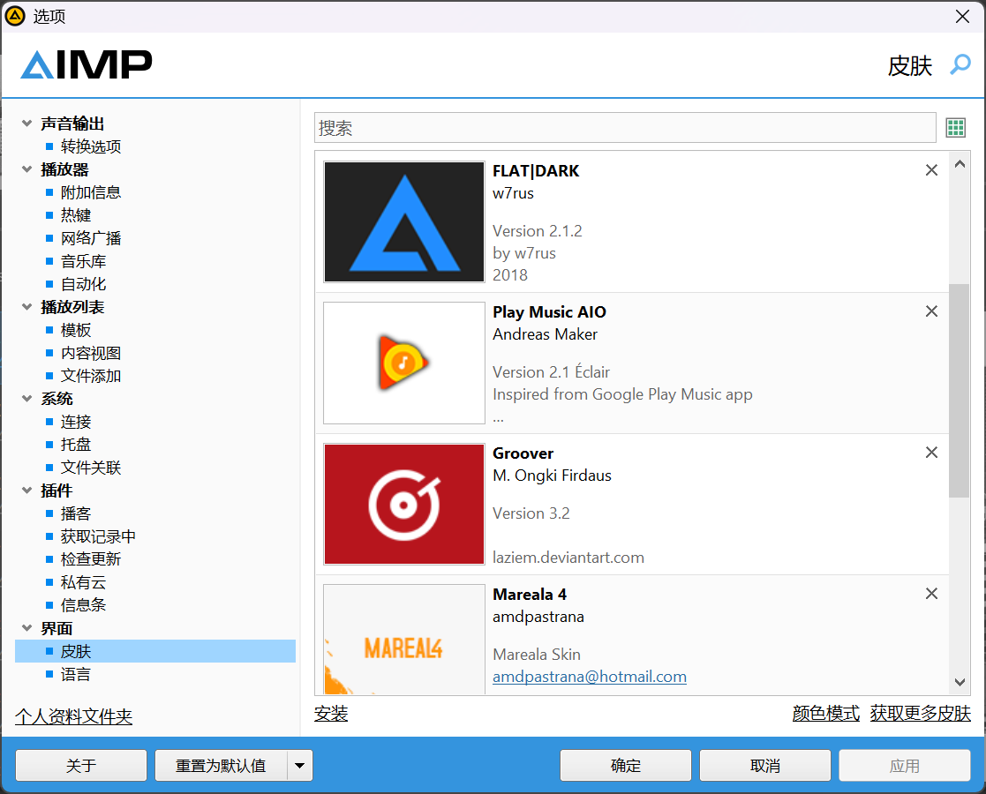The image size is (986, 794).
Task: Delete the Groover skin via its X icon
Action: 931,453
